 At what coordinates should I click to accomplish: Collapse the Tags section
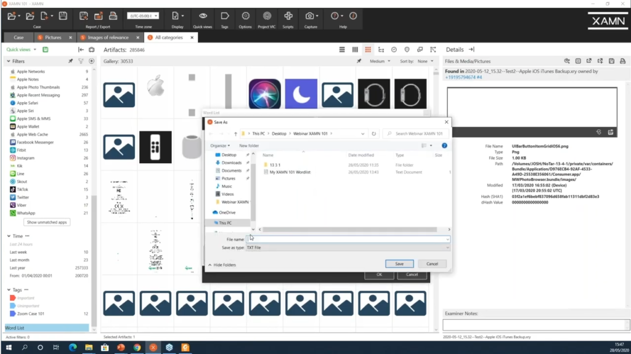(9, 289)
